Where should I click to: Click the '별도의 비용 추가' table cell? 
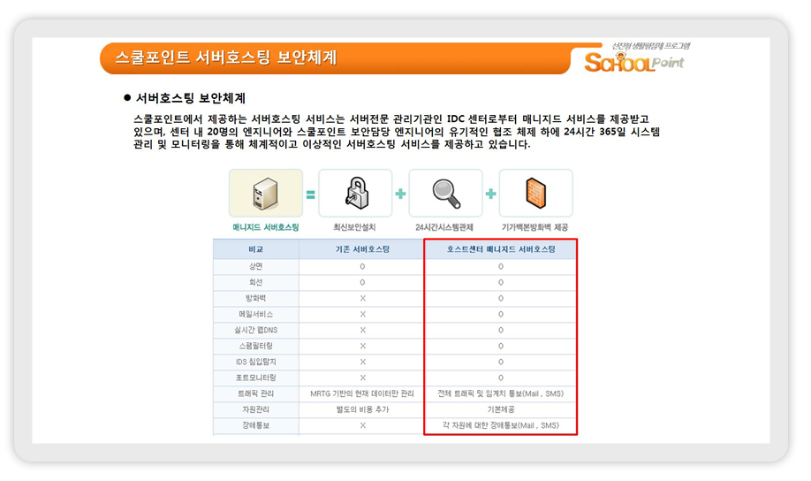(x=361, y=409)
